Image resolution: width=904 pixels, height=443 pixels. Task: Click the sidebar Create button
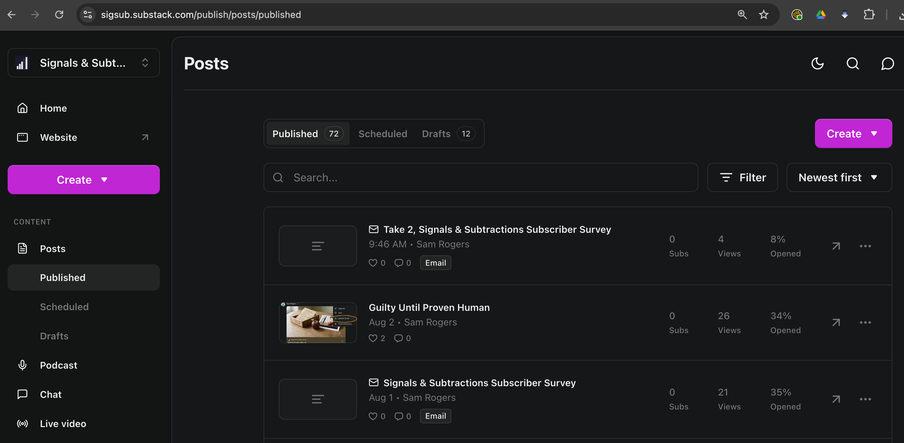83,180
